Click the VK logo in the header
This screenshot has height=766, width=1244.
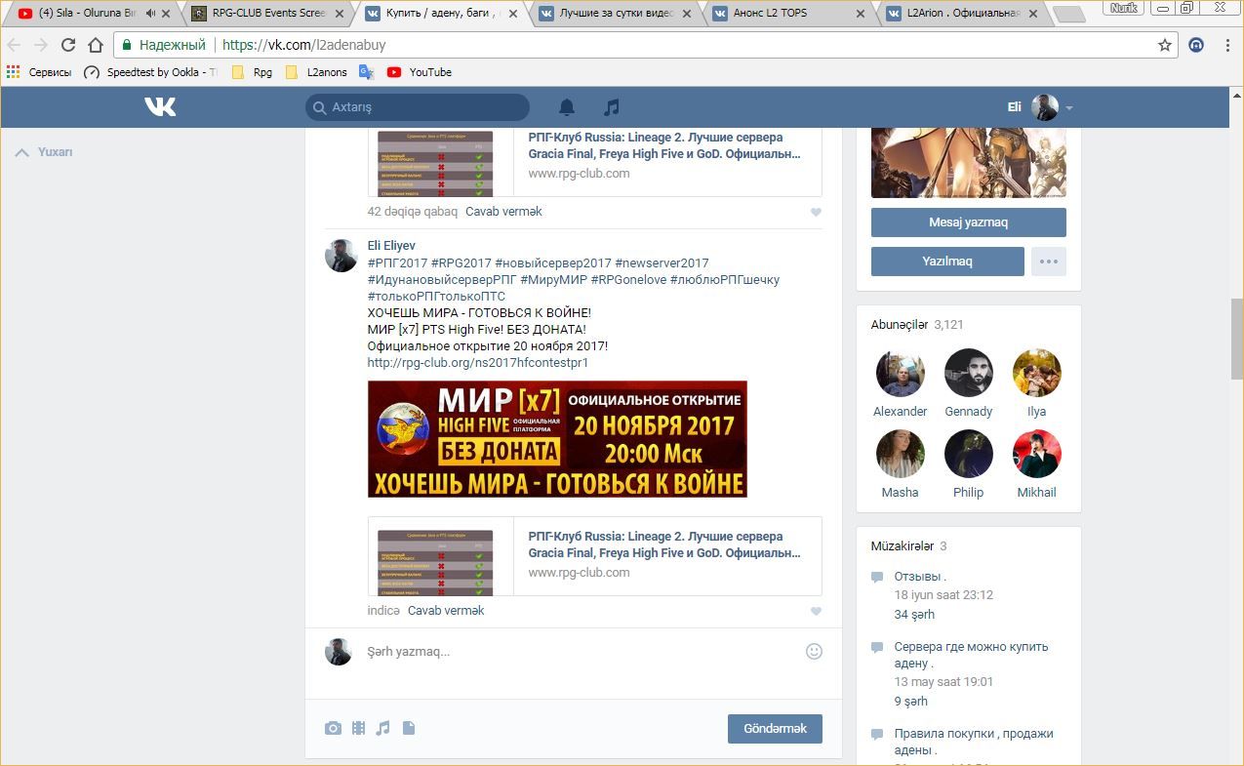[x=160, y=106]
